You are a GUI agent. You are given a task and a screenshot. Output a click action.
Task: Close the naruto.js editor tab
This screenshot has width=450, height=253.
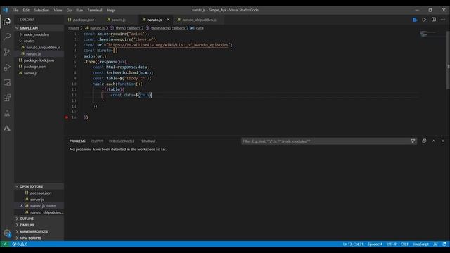[x=168, y=20]
